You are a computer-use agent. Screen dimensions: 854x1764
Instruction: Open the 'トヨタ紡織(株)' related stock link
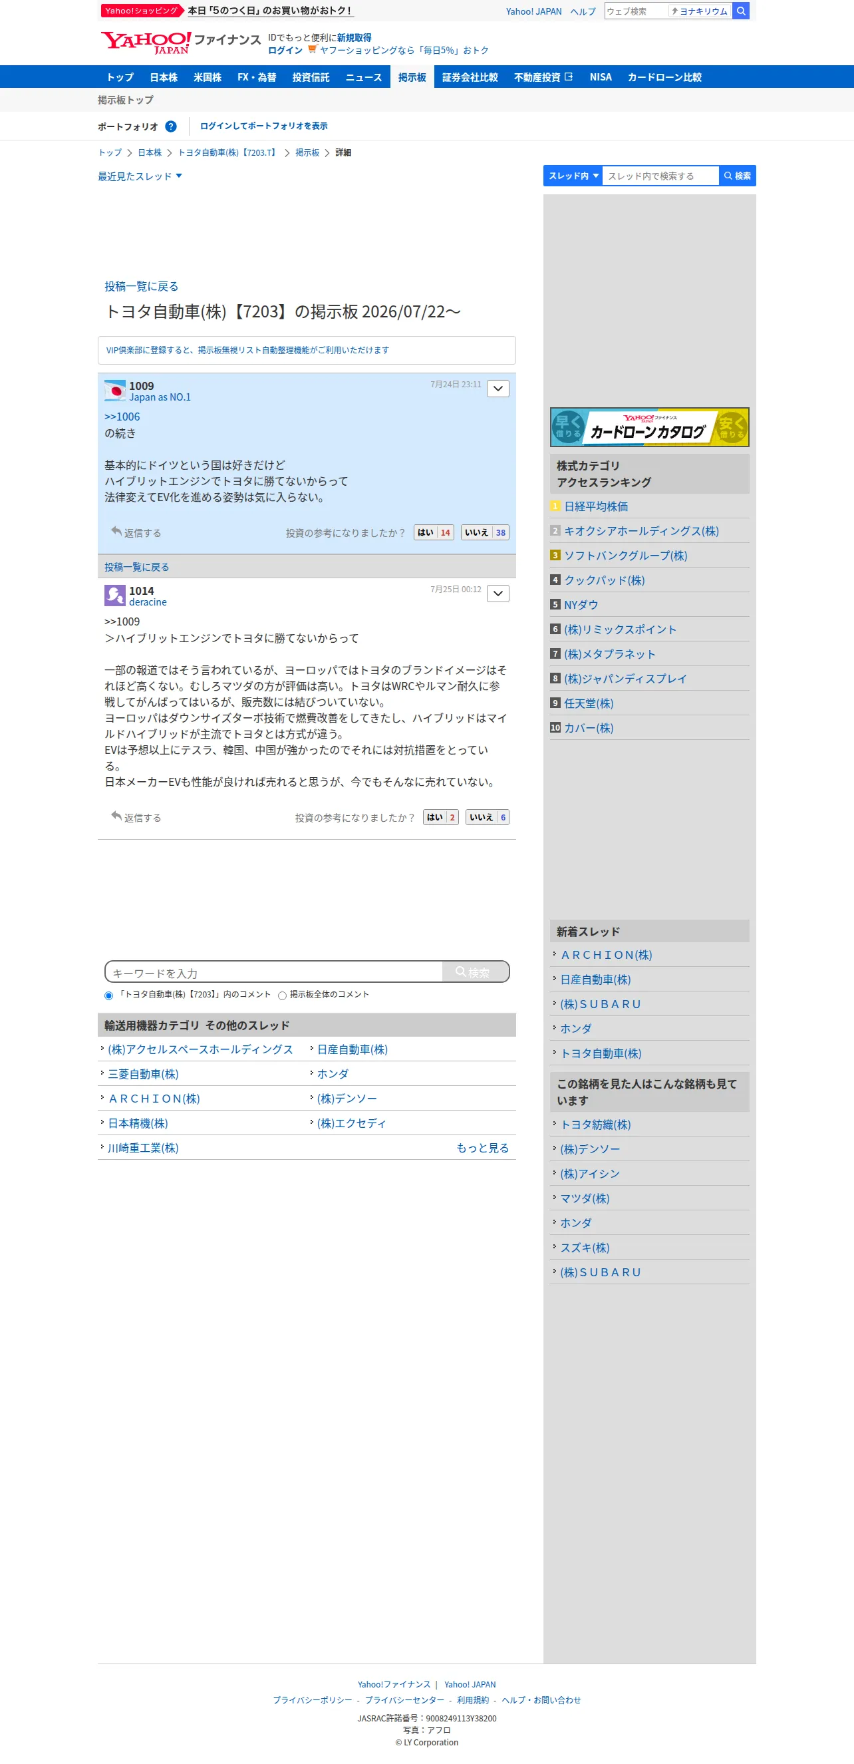pyautogui.click(x=595, y=1125)
